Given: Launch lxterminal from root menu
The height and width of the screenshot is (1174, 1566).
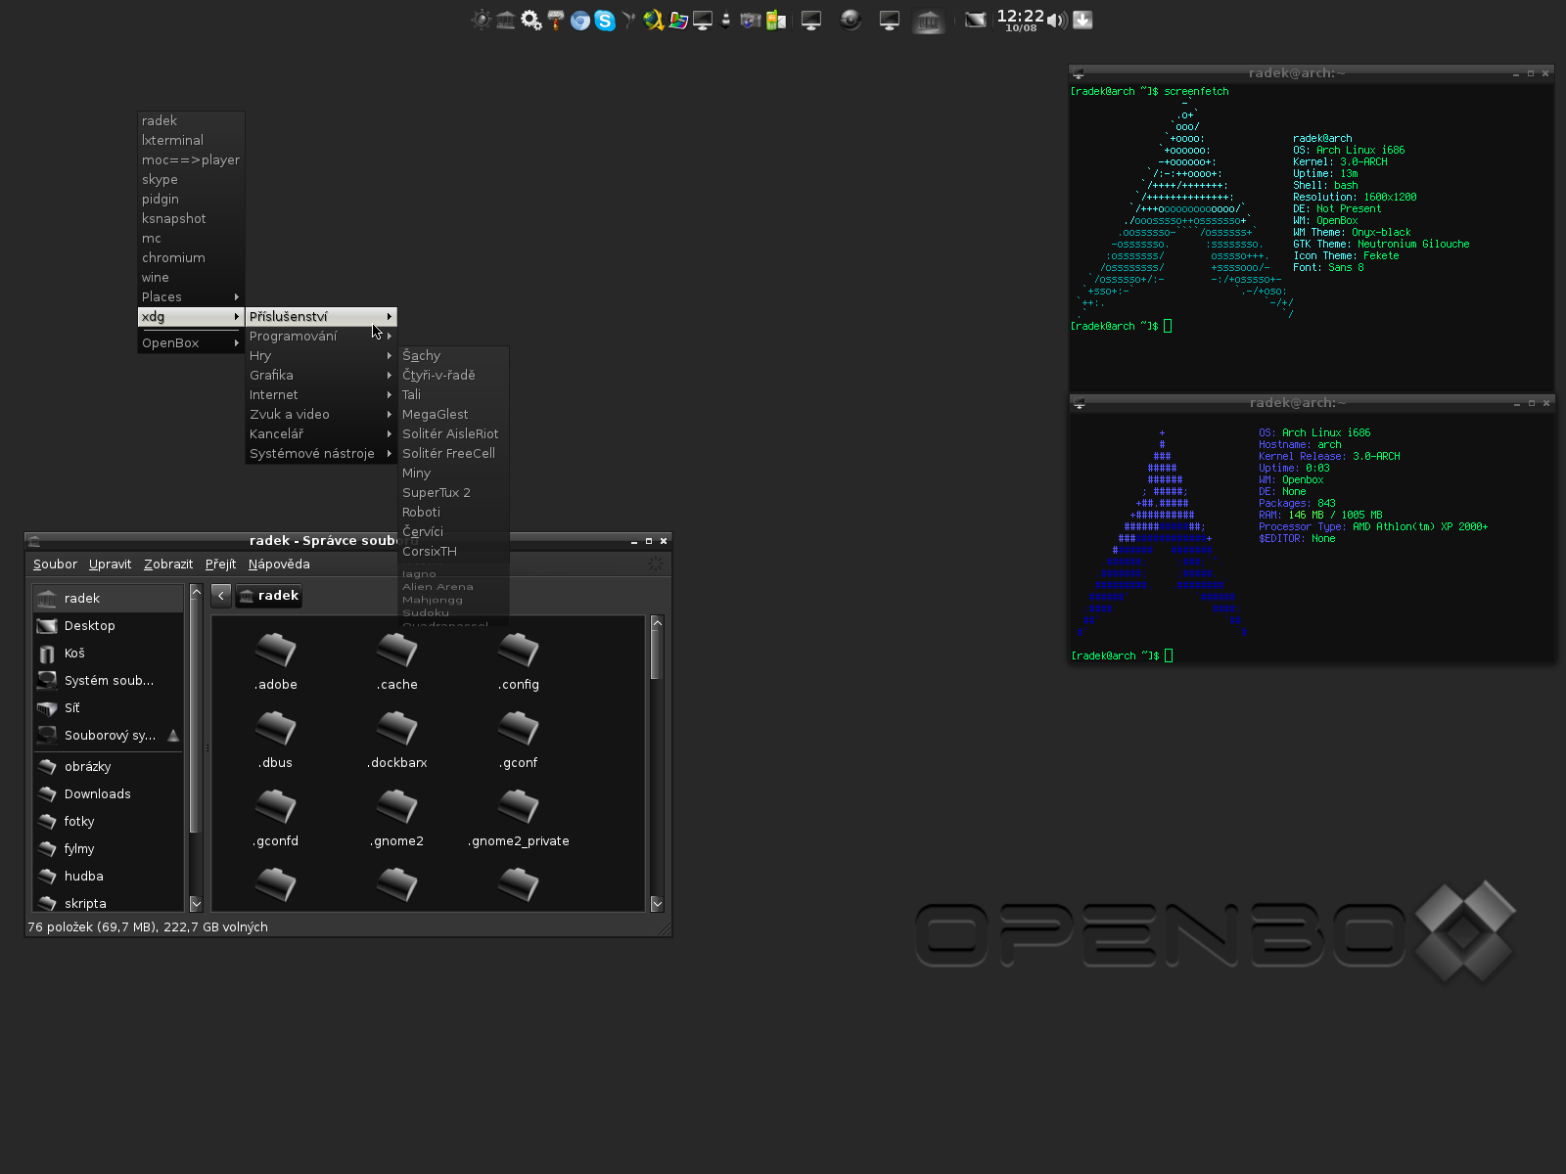Looking at the screenshot, I should [x=191, y=141].
